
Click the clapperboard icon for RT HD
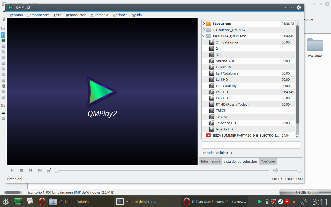(x=212, y=104)
